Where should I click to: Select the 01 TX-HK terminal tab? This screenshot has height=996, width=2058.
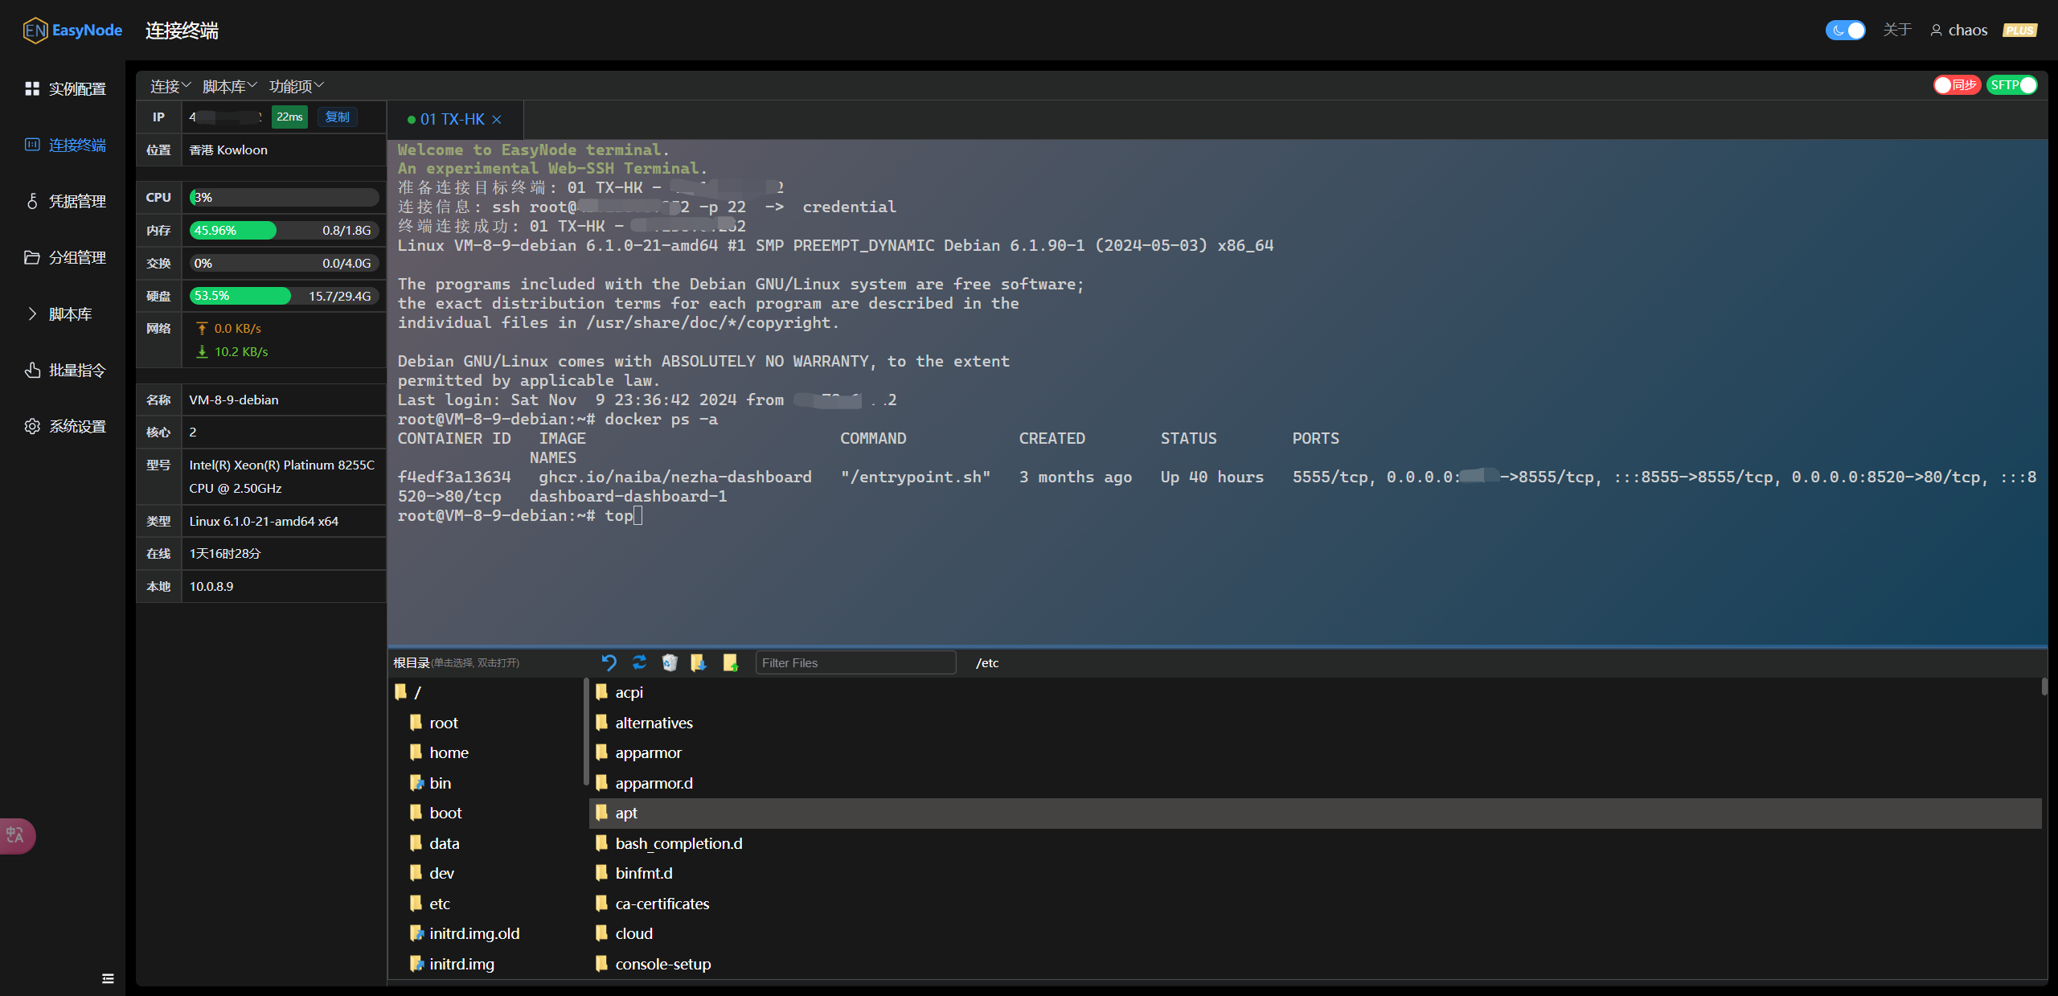(452, 120)
